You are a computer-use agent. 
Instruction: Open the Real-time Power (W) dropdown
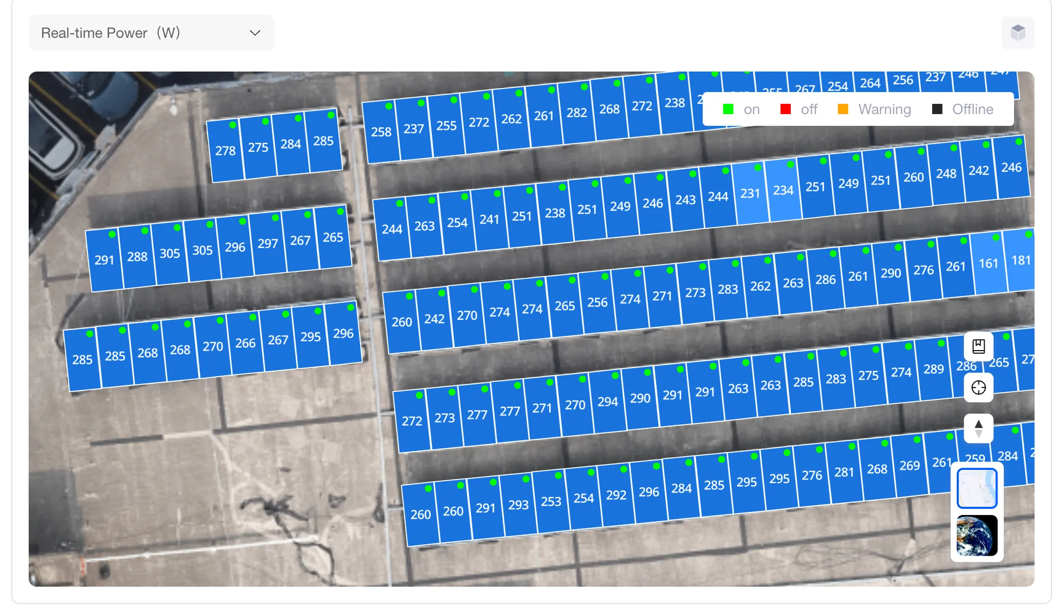(151, 33)
